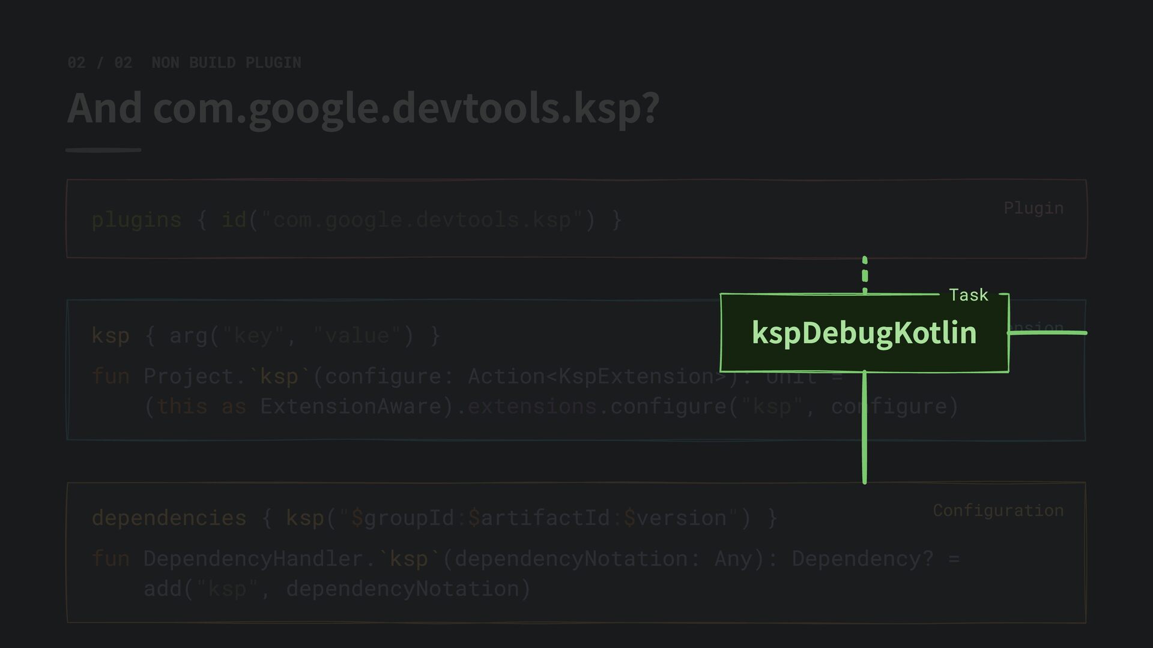Click the Configuration label in bottom box
The image size is (1153, 648).
coord(998,511)
